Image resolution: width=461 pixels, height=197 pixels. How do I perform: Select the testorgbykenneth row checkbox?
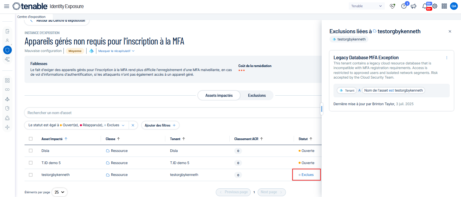pos(31,175)
